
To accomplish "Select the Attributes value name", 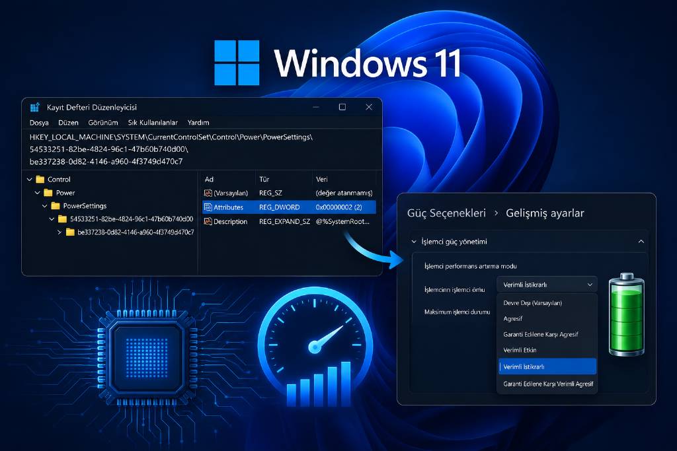I will 228,207.
